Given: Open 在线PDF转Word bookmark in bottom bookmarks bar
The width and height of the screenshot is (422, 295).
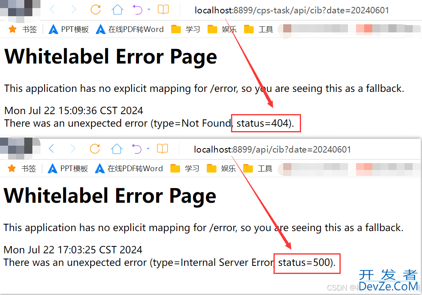Looking at the screenshot, I should [129, 168].
